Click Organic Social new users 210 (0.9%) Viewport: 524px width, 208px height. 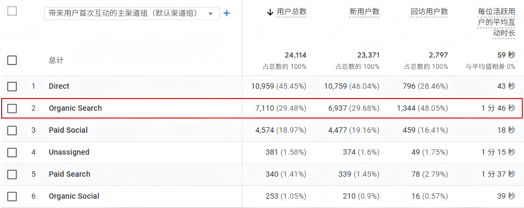pos(361,196)
